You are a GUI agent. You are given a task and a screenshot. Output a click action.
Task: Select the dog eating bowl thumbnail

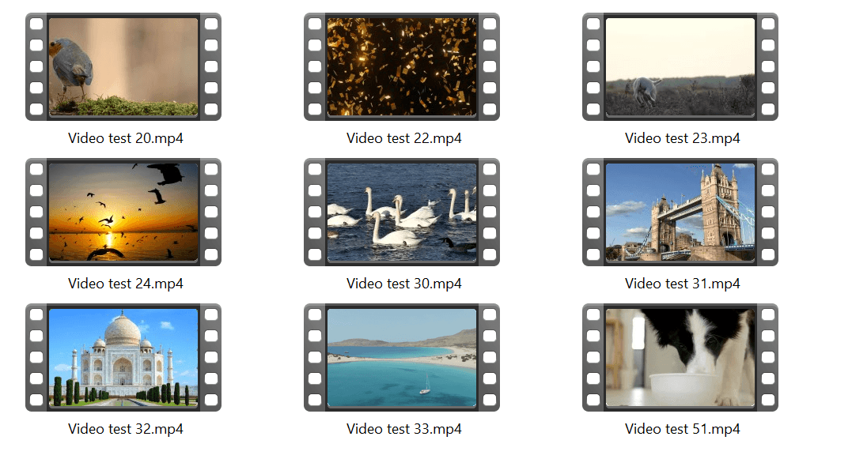tap(680, 358)
